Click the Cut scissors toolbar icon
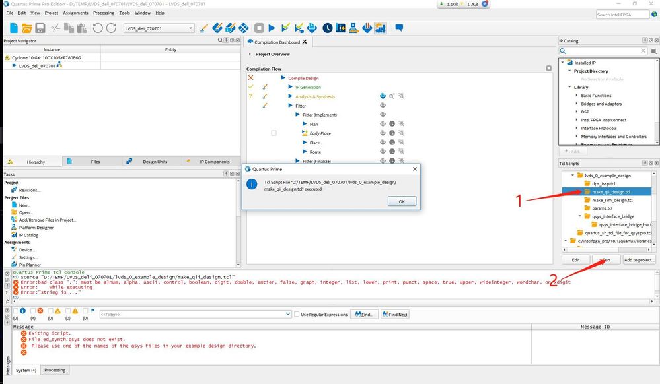Image resolution: width=660 pixels, height=384 pixels. coord(55,28)
